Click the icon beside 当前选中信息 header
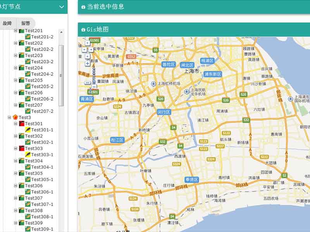This screenshot has height=232, width=310. pyautogui.click(x=83, y=7)
